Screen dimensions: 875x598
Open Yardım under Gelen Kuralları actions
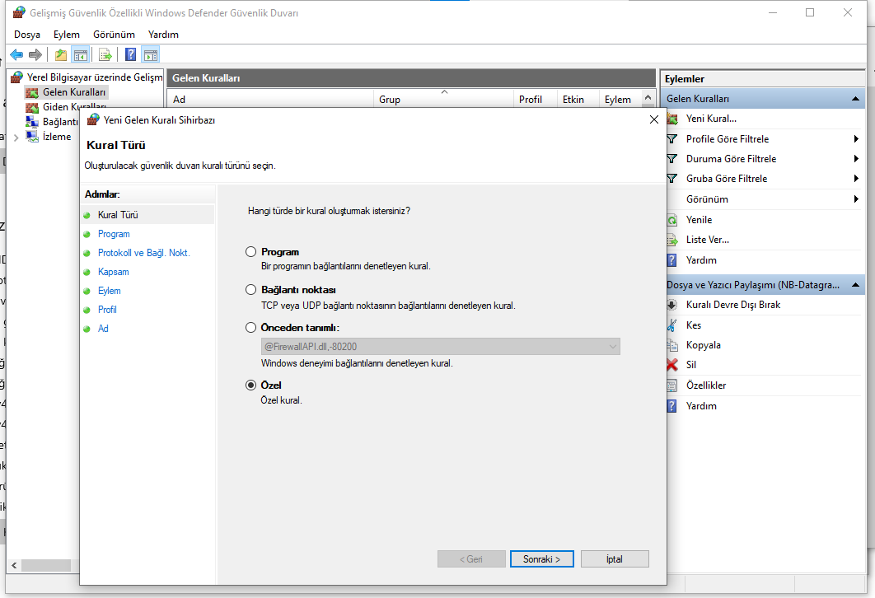pos(701,260)
